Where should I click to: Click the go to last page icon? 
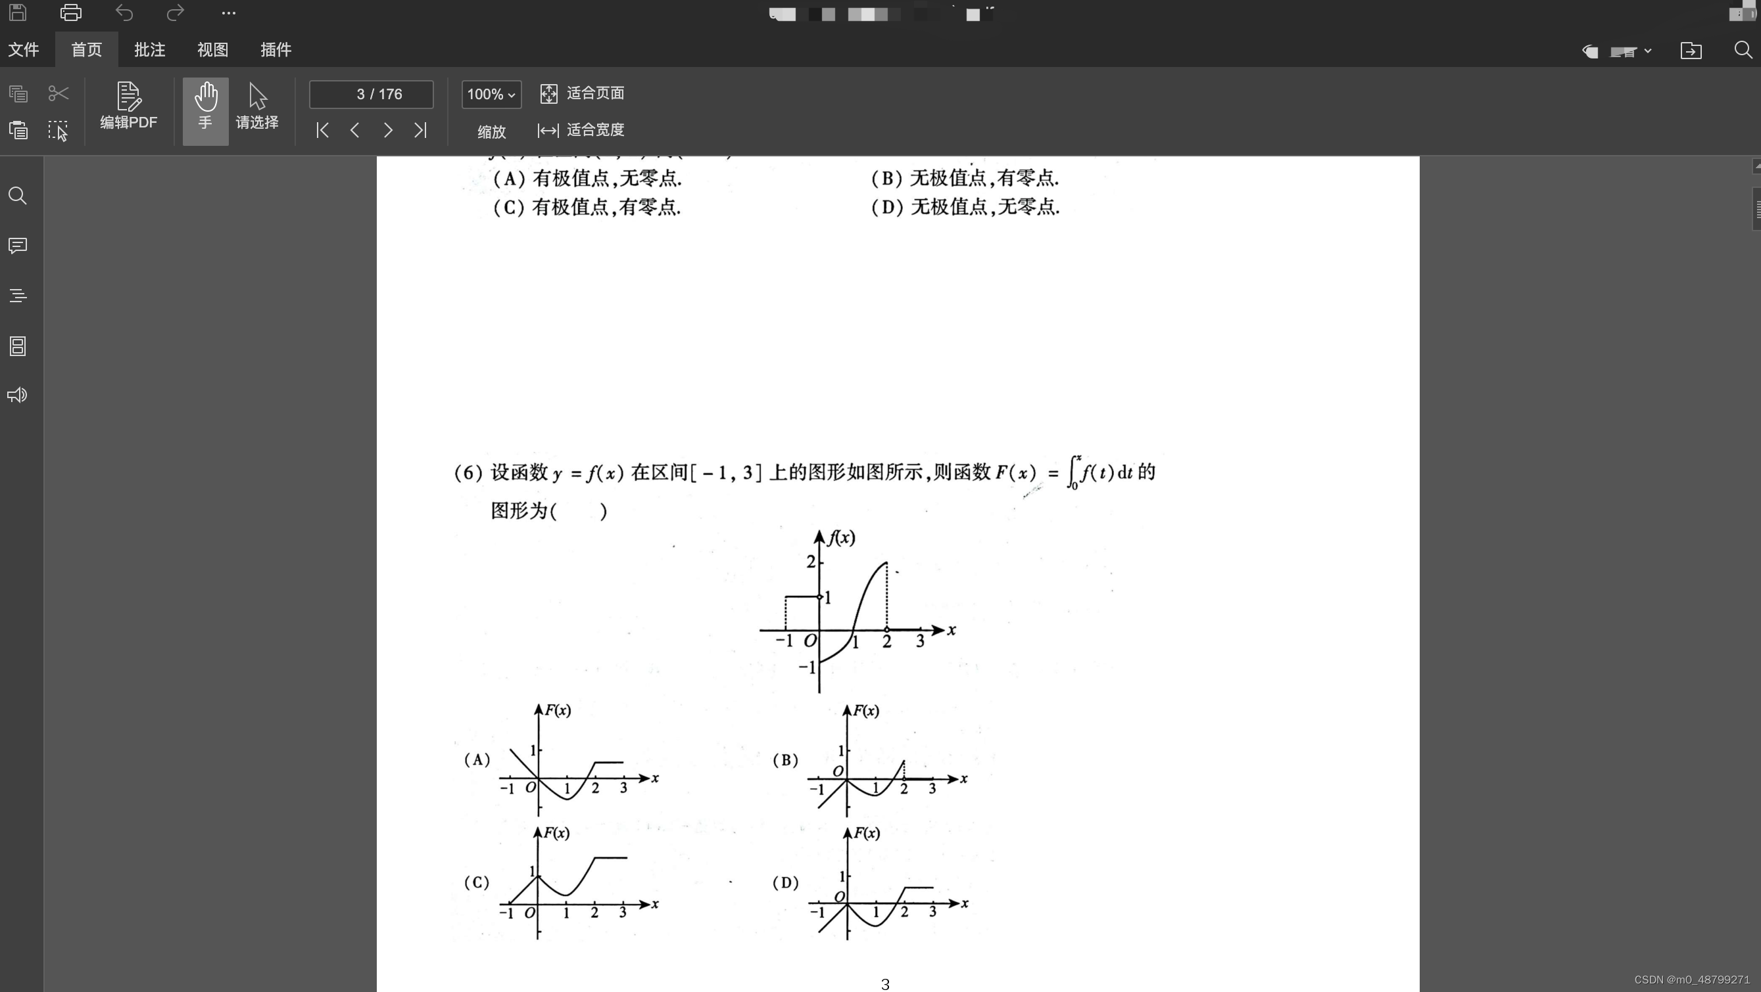click(x=421, y=131)
